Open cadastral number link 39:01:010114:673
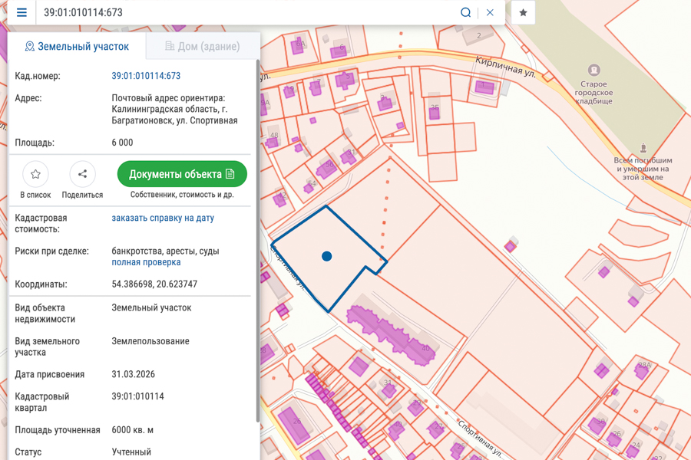The image size is (691, 460). coord(146,76)
